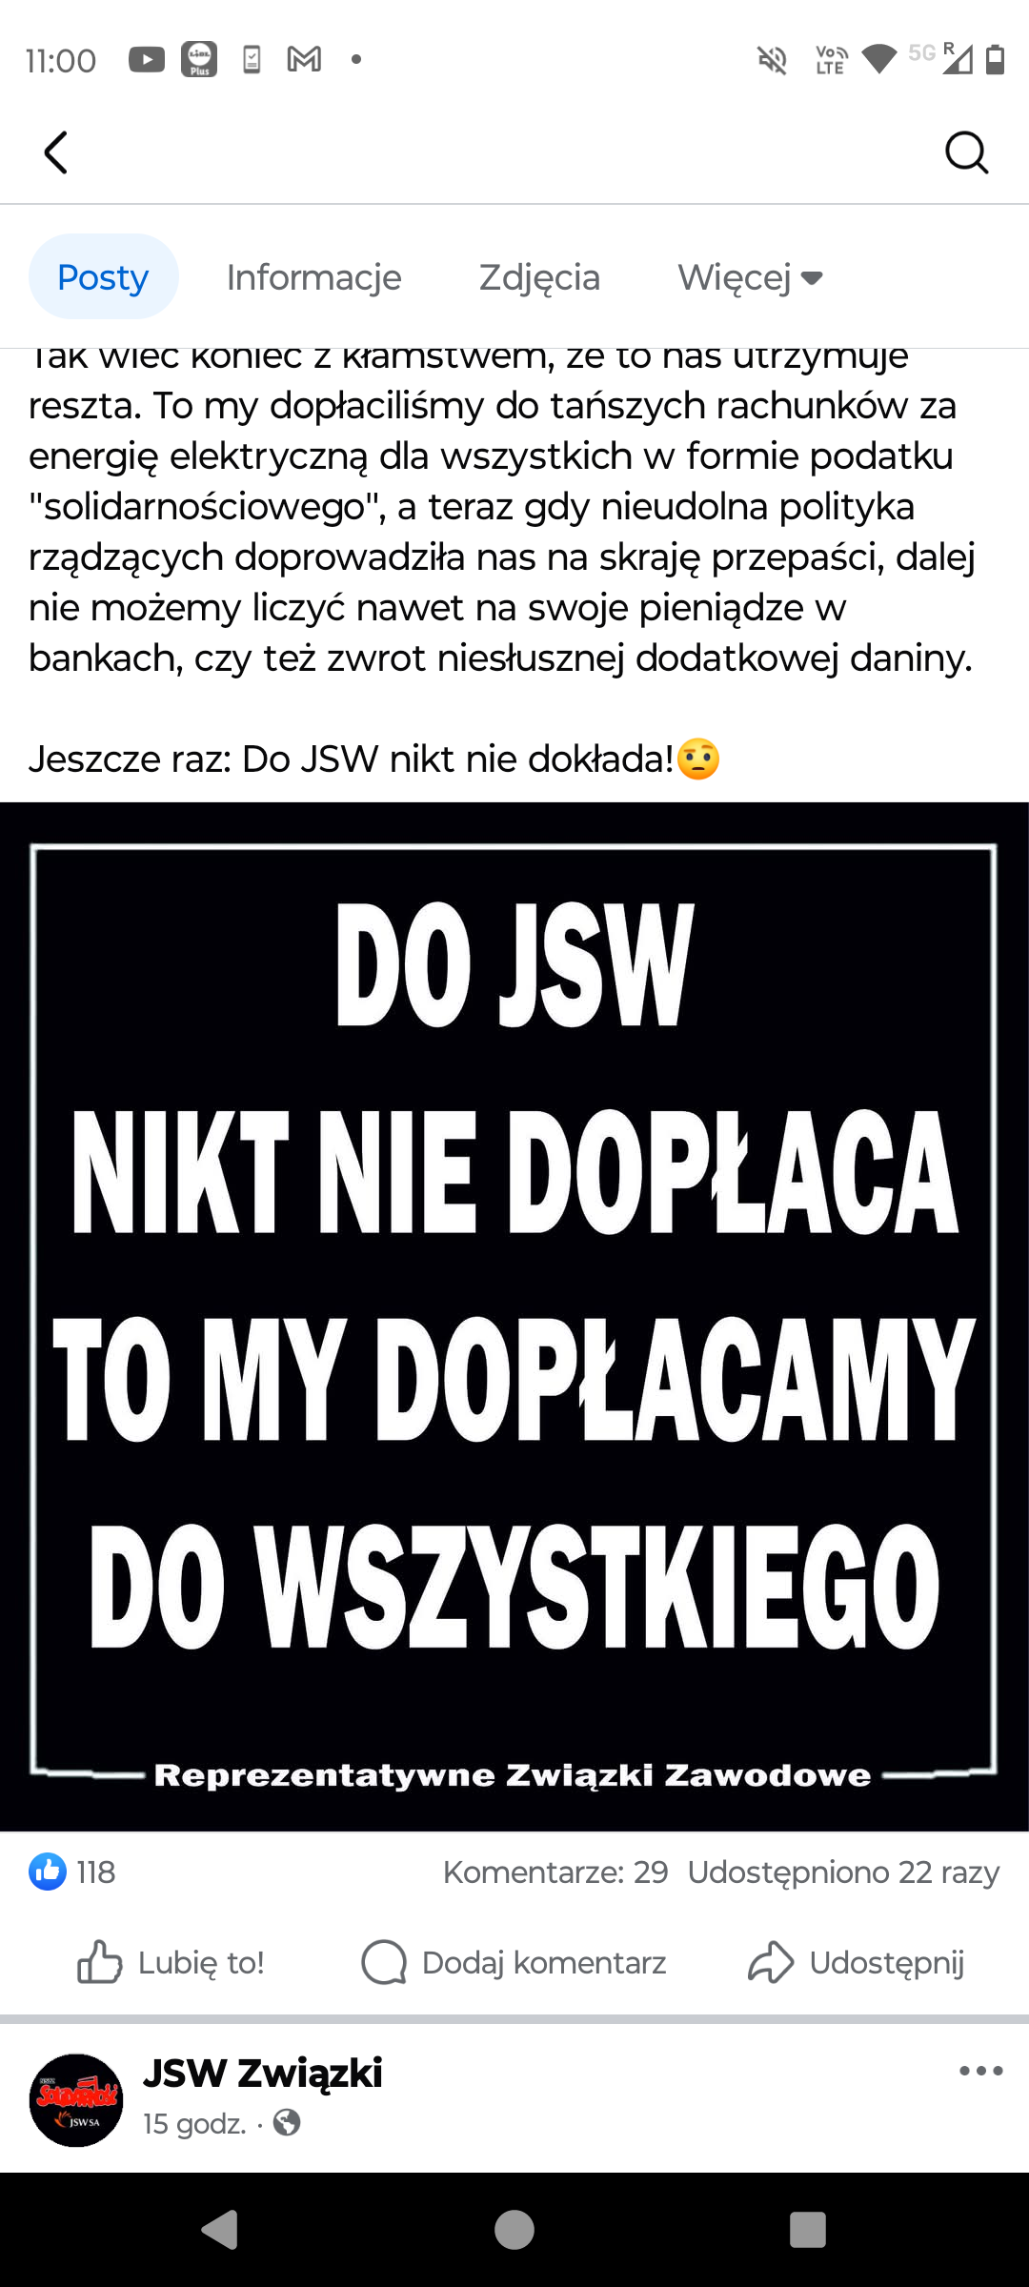Expand the Więcej dropdown
This screenshot has width=1029, height=2287.
(750, 277)
